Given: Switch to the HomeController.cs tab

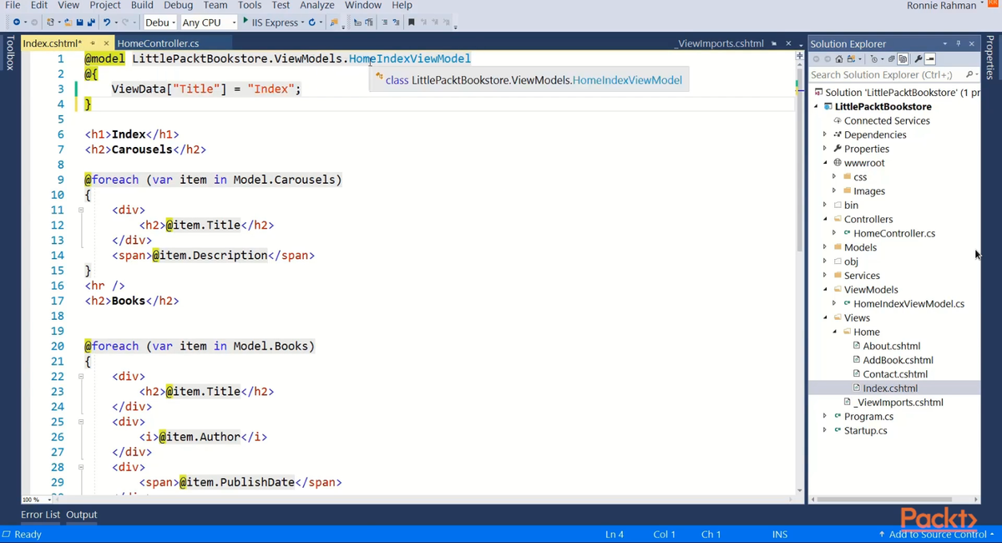Looking at the screenshot, I should pyautogui.click(x=158, y=43).
